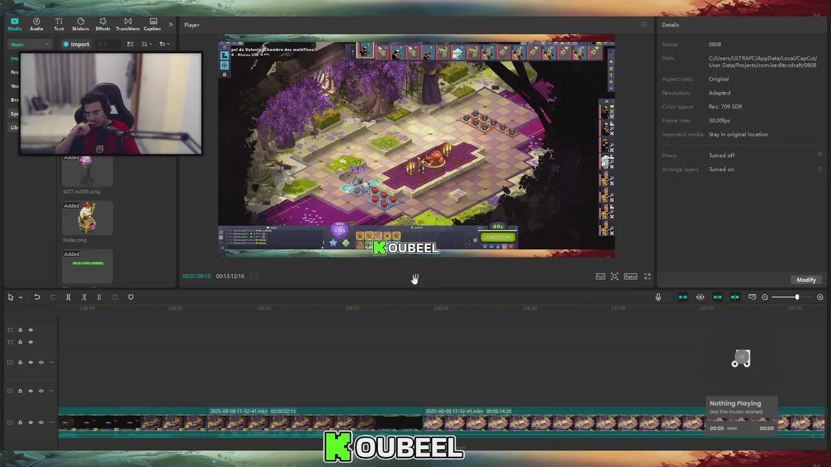Switch media grid view layout
This screenshot has width=831, height=467.
pyautogui.click(x=130, y=44)
